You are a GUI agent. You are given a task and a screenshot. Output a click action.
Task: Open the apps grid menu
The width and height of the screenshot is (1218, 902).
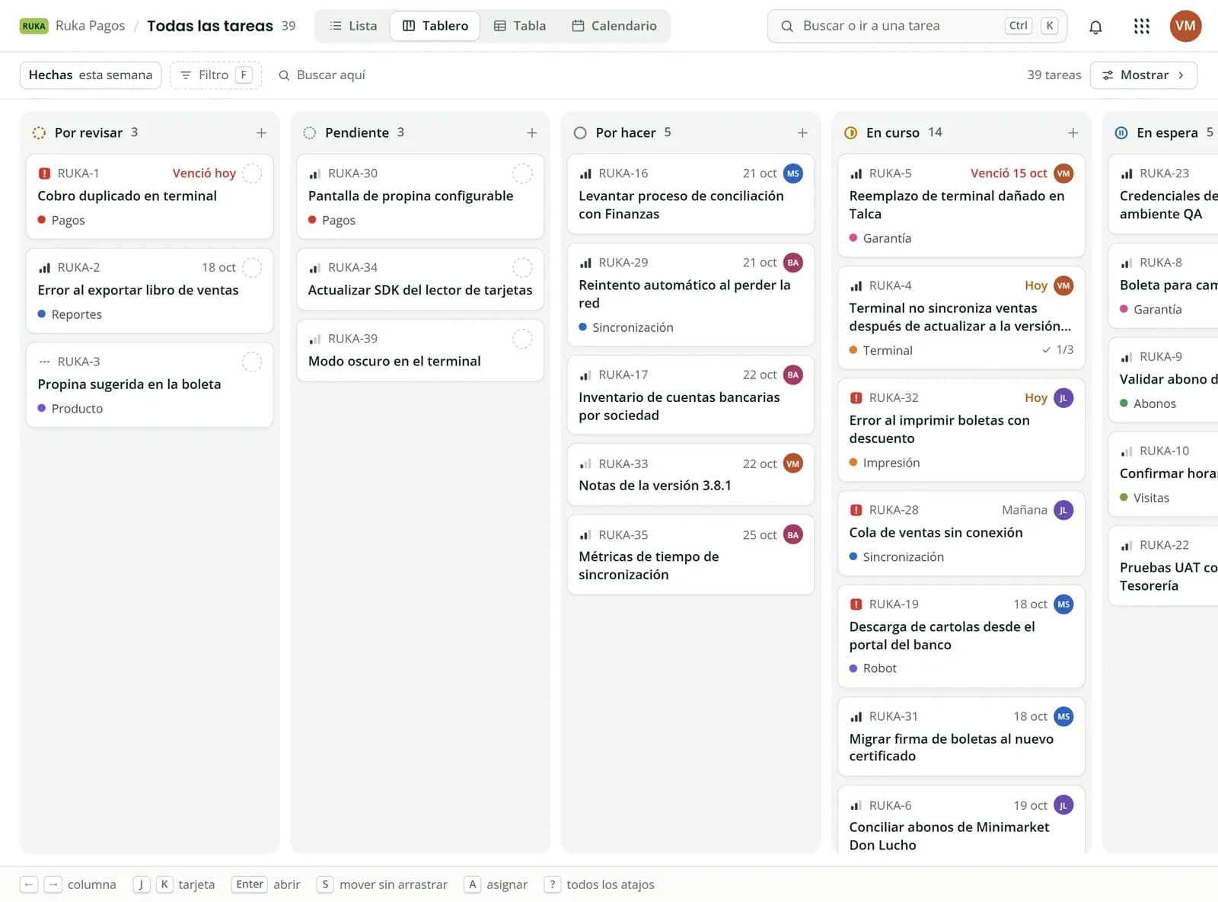point(1141,27)
